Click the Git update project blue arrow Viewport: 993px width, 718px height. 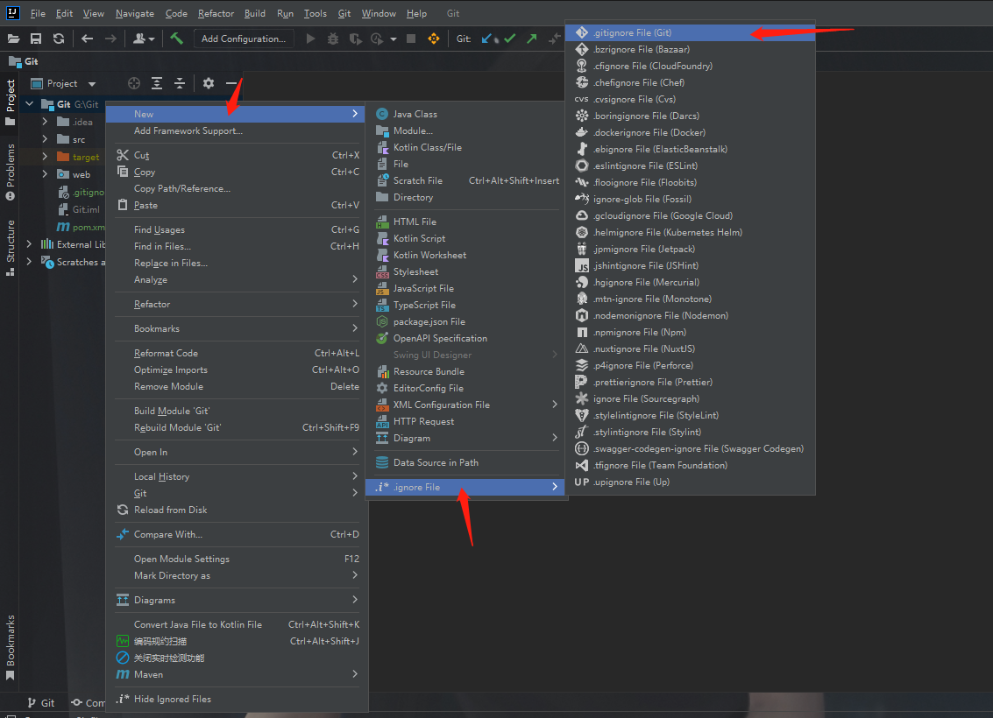[486, 39]
